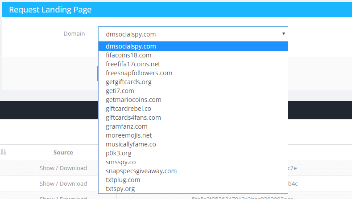This screenshot has width=352, height=199.
Task: Open the Domain dropdown arrow
Action: (284, 34)
